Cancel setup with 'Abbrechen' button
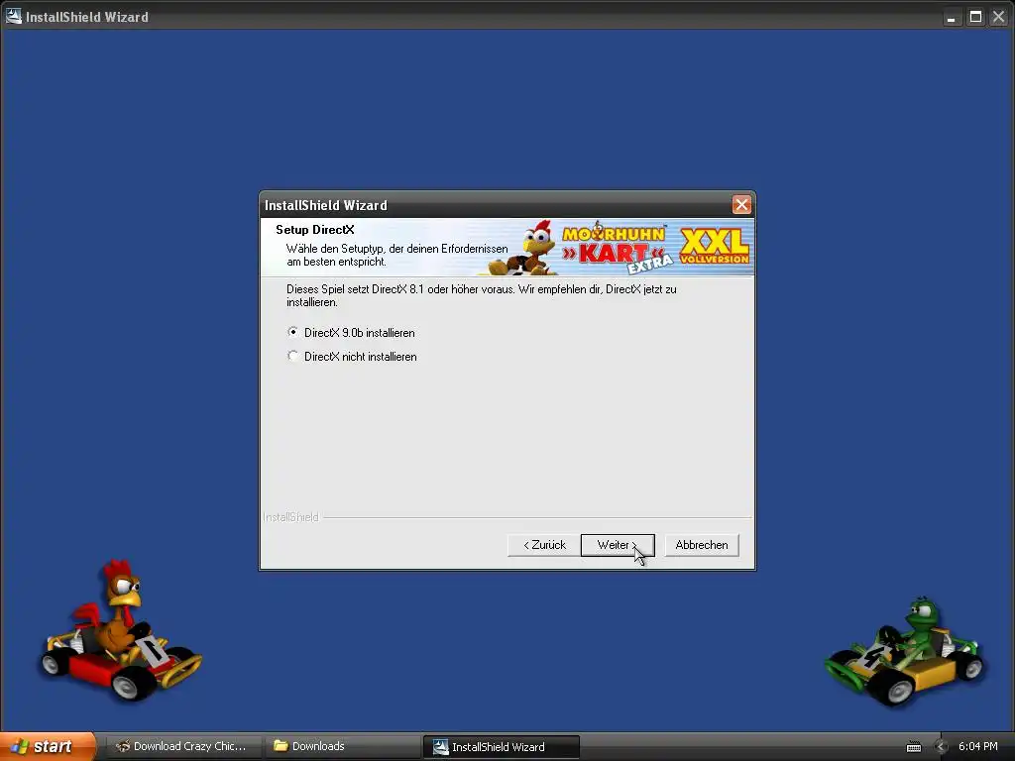1015x761 pixels. (702, 545)
